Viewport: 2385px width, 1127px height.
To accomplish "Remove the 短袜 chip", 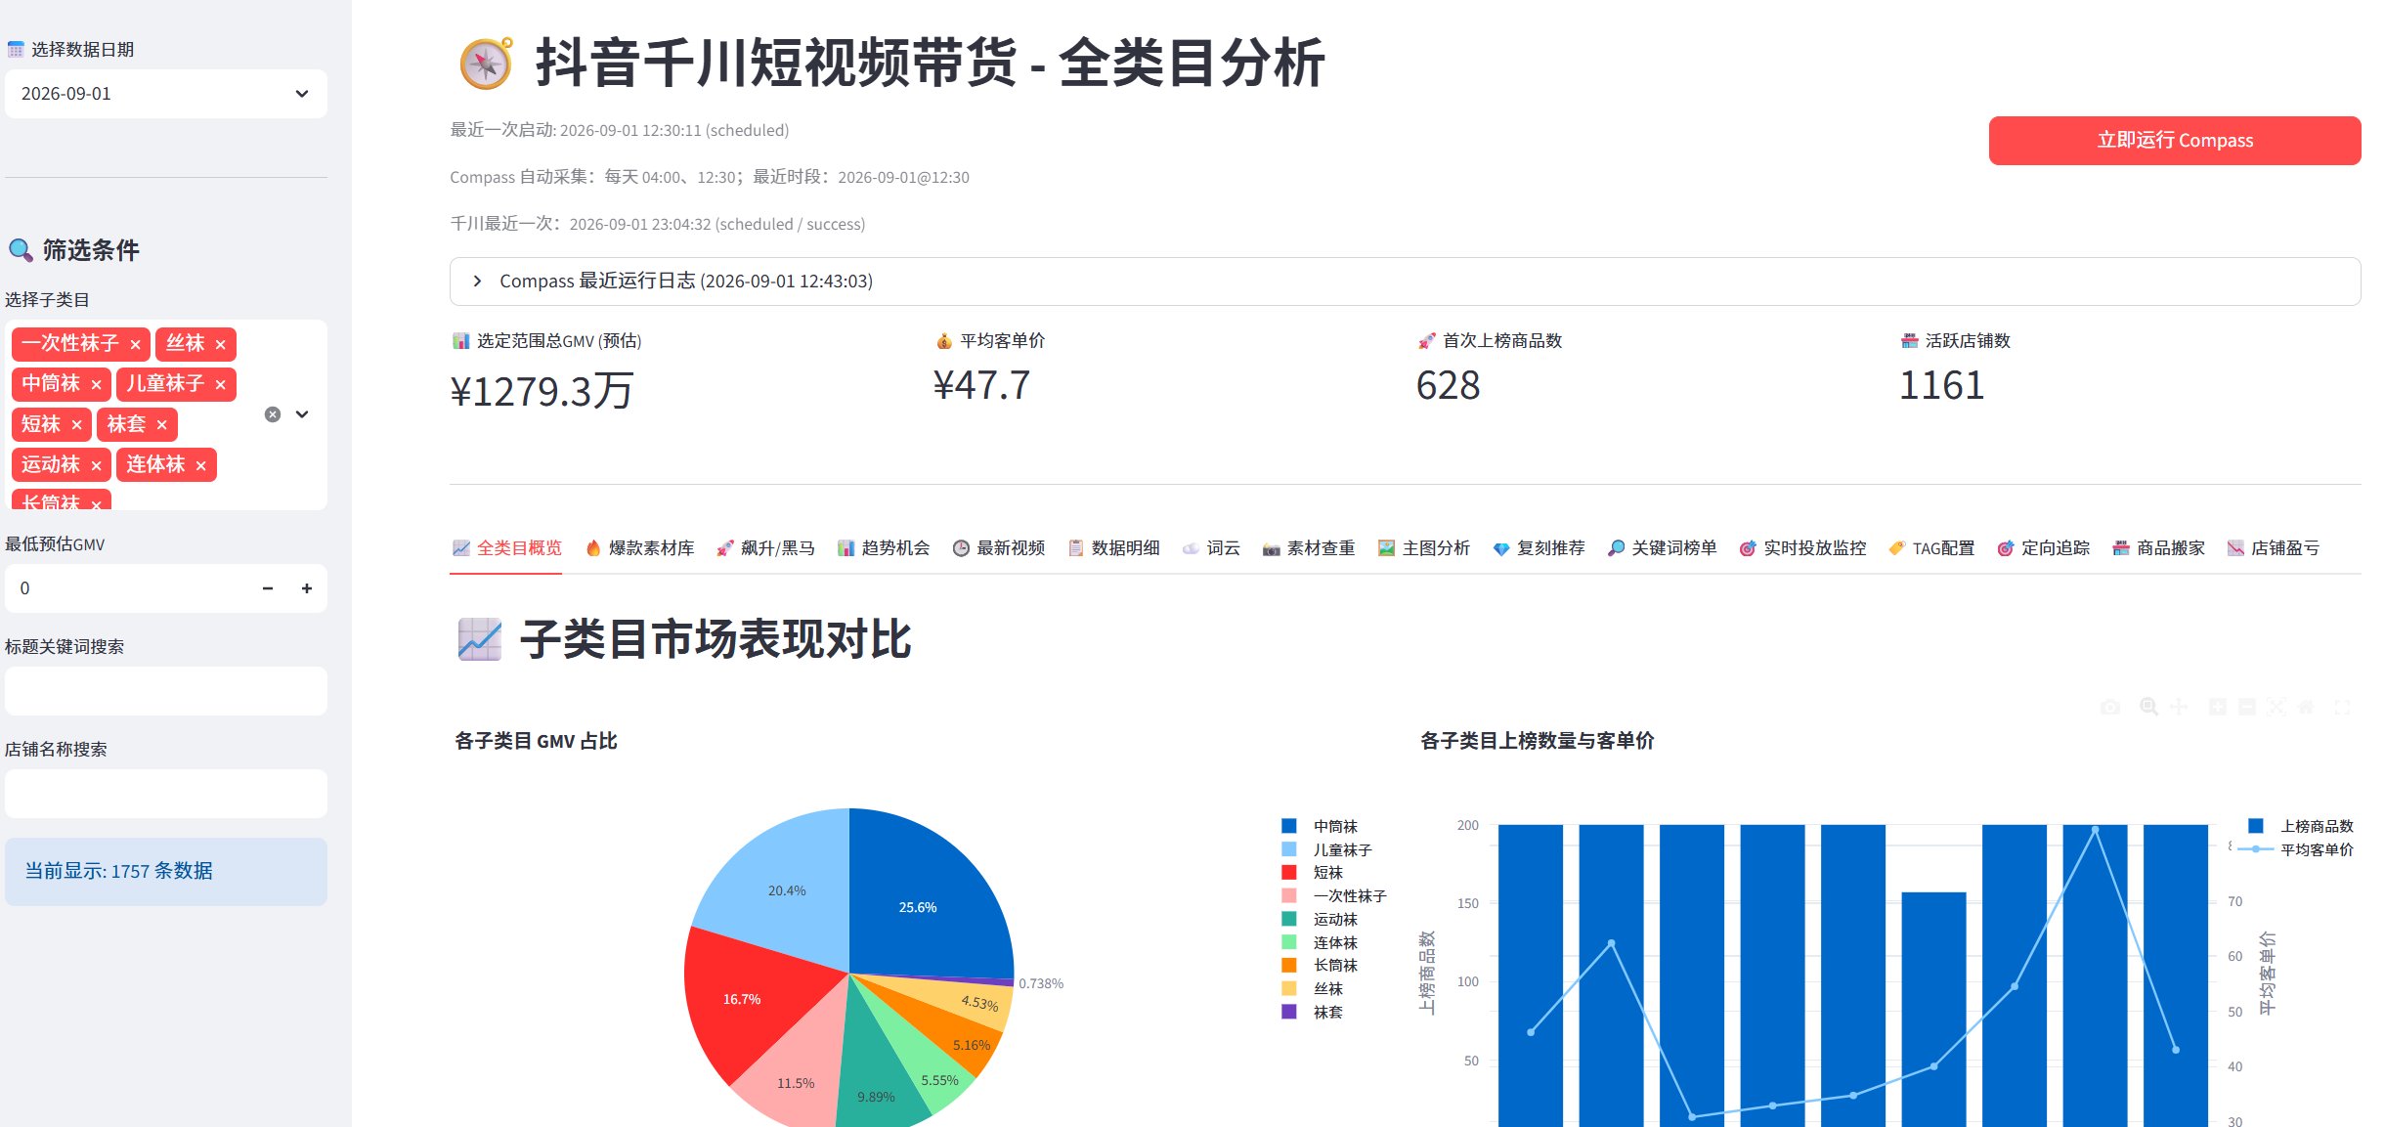I will pos(76,424).
